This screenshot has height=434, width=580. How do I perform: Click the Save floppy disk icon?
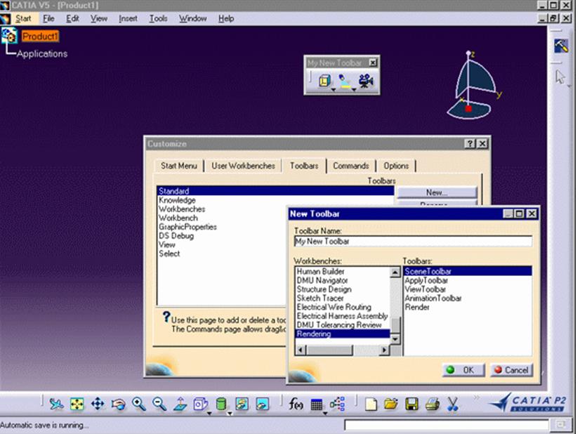pos(411,404)
